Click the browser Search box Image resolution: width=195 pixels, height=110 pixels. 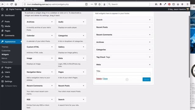(128, 4)
